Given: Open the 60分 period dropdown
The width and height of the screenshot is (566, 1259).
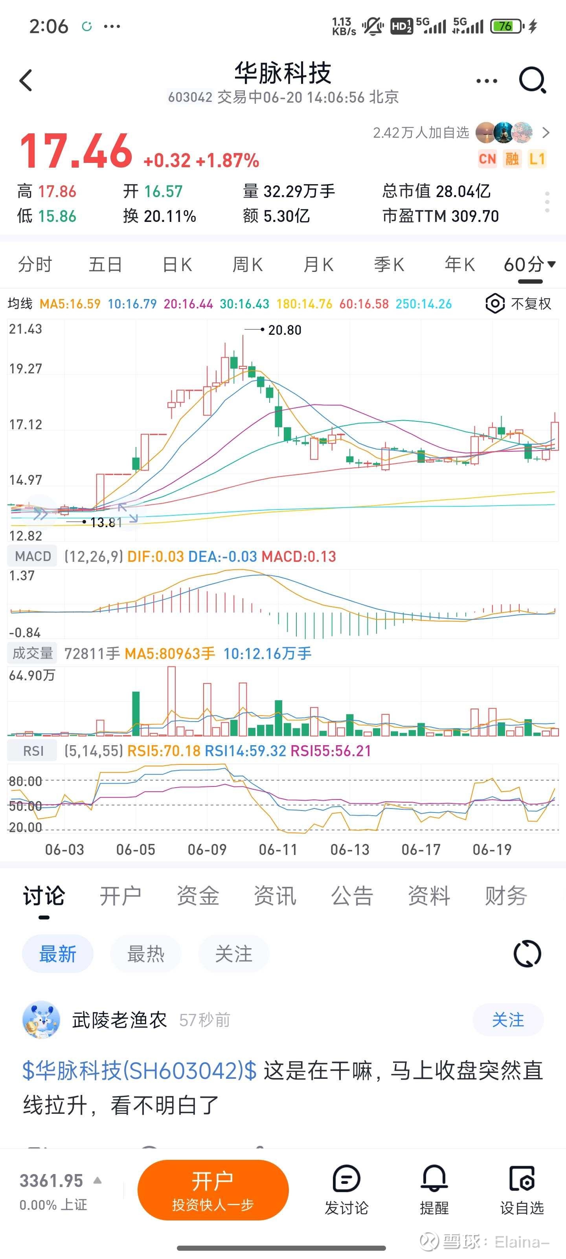Looking at the screenshot, I should [530, 264].
